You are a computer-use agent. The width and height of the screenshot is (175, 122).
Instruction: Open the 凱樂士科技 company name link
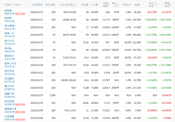click(10, 63)
